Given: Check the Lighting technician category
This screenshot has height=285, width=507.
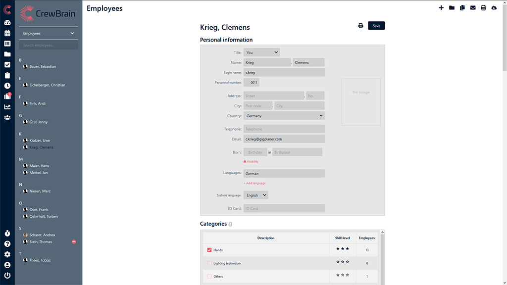Looking at the screenshot, I should pos(209,263).
